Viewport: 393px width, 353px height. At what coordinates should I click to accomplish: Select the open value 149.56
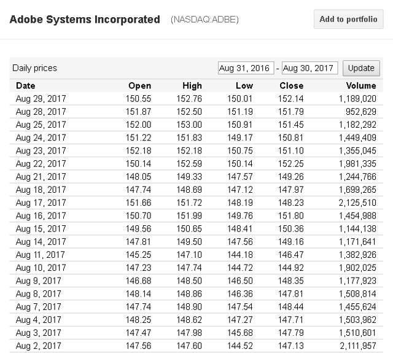pyautogui.click(x=138, y=229)
